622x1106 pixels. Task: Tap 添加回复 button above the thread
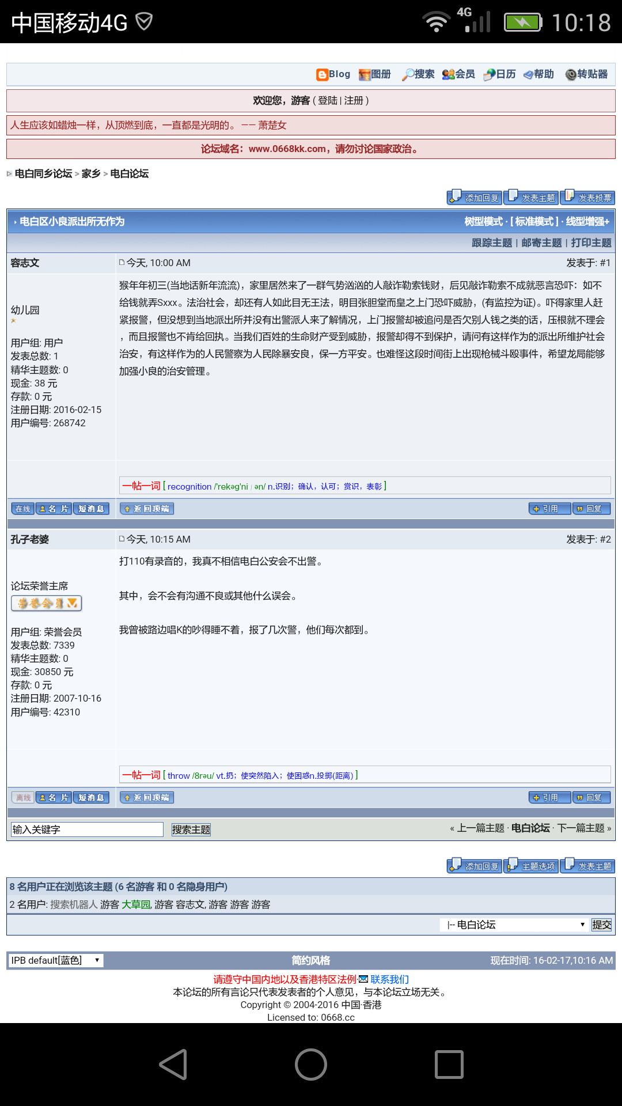(475, 198)
